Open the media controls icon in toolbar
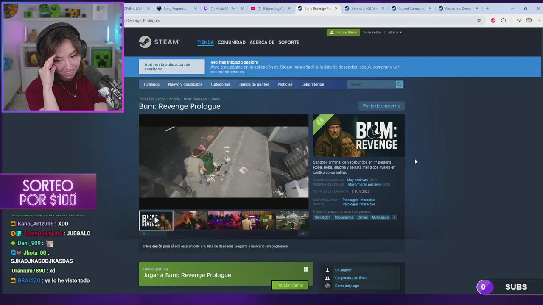Screen dimensions: 543x305 click(x=518, y=20)
